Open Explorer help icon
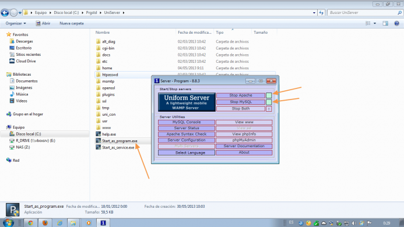Screen dimensions: 404x227 point(397,23)
